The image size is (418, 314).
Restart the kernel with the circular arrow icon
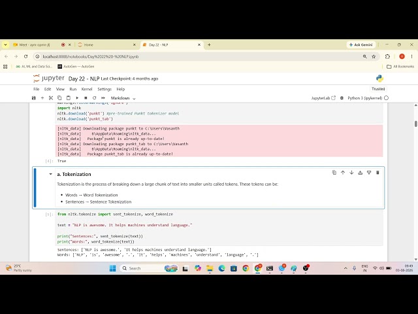[94, 98]
